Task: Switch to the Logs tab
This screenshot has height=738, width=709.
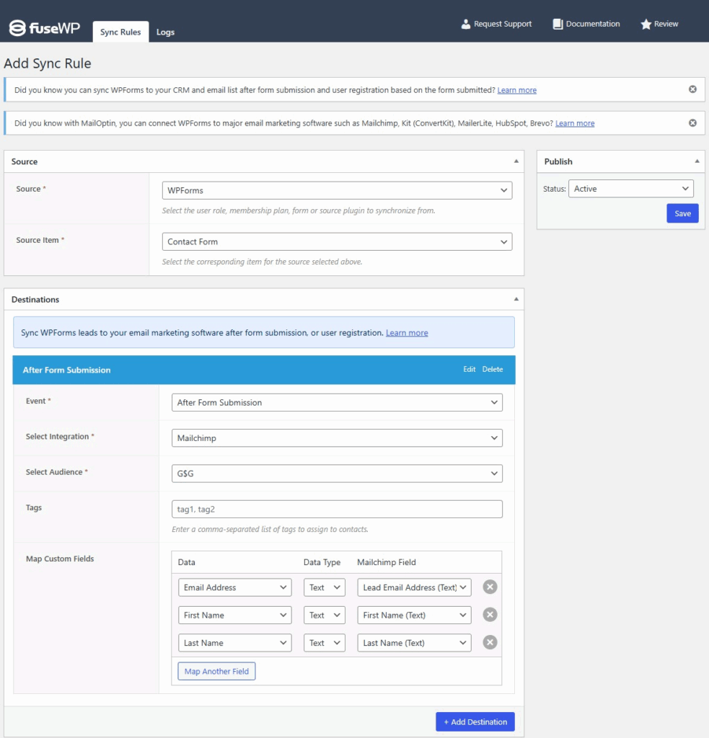Action: 165,32
